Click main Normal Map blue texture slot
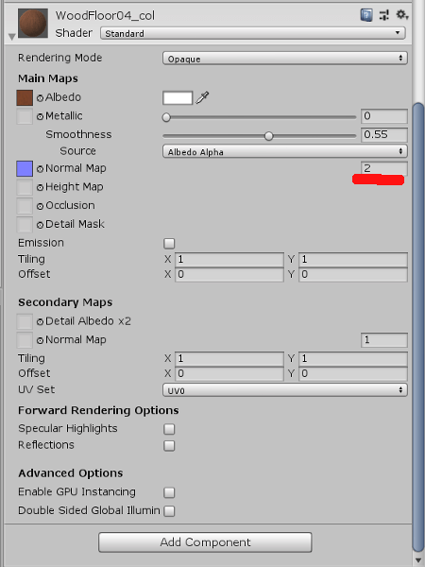 [25, 169]
